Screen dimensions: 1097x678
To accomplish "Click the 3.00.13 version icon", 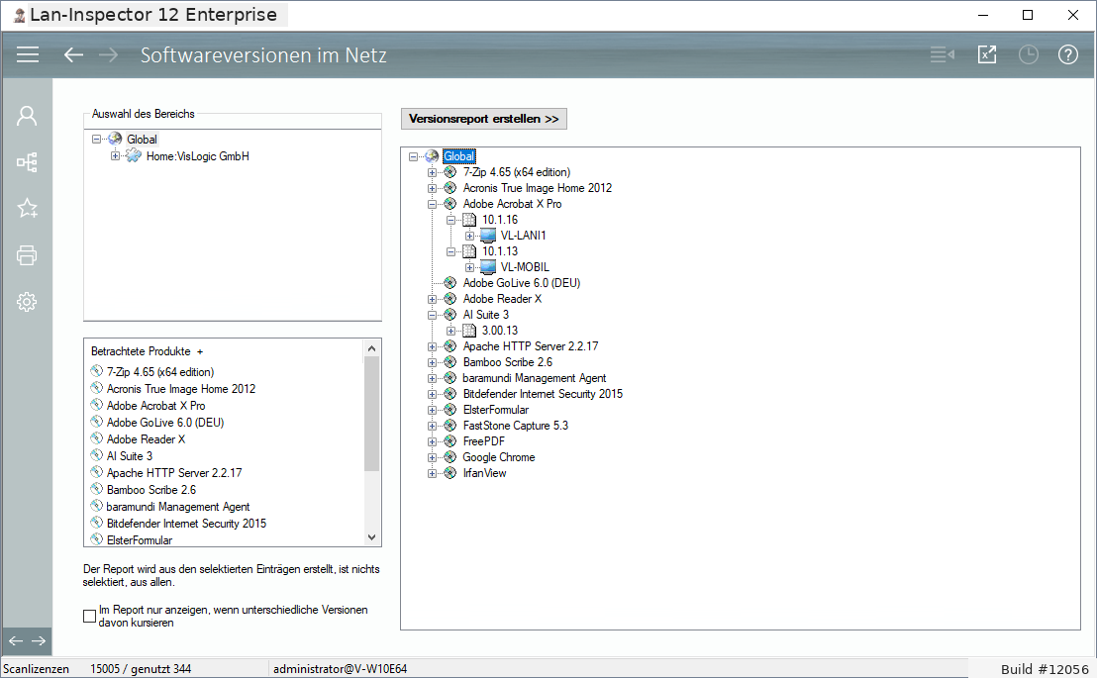I will coord(469,331).
